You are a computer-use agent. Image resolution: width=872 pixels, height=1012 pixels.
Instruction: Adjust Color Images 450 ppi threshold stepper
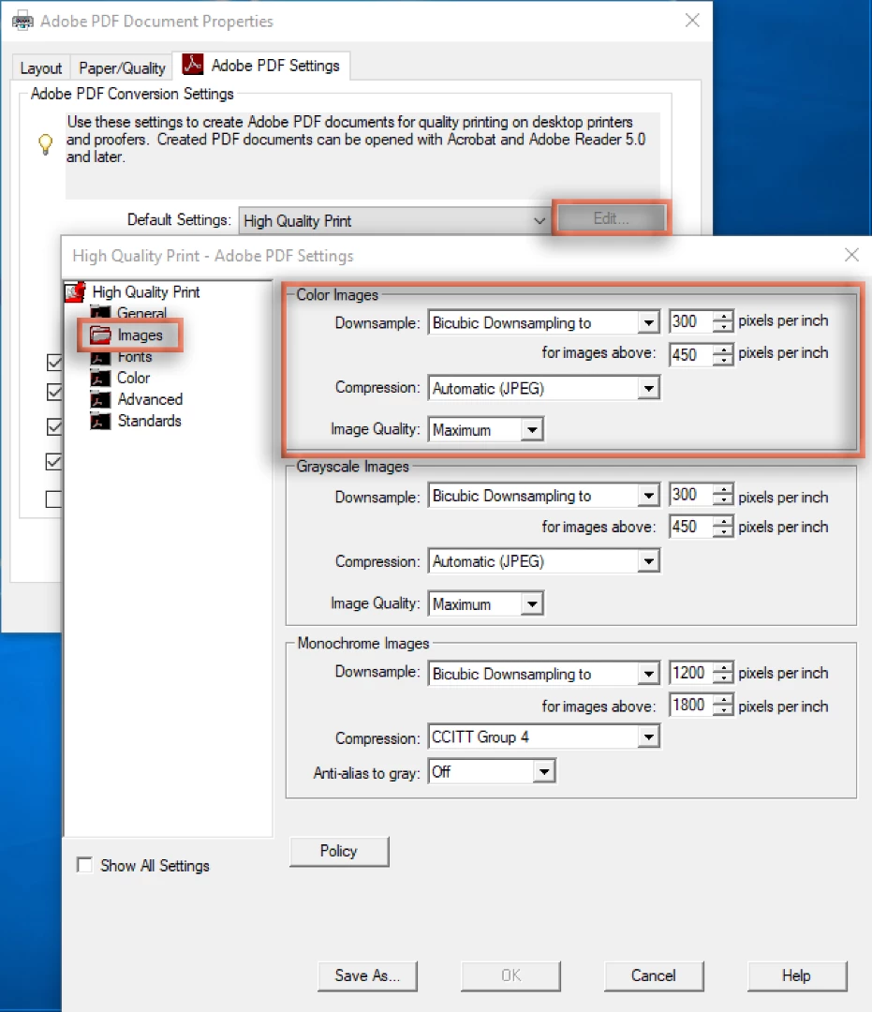(x=724, y=353)
